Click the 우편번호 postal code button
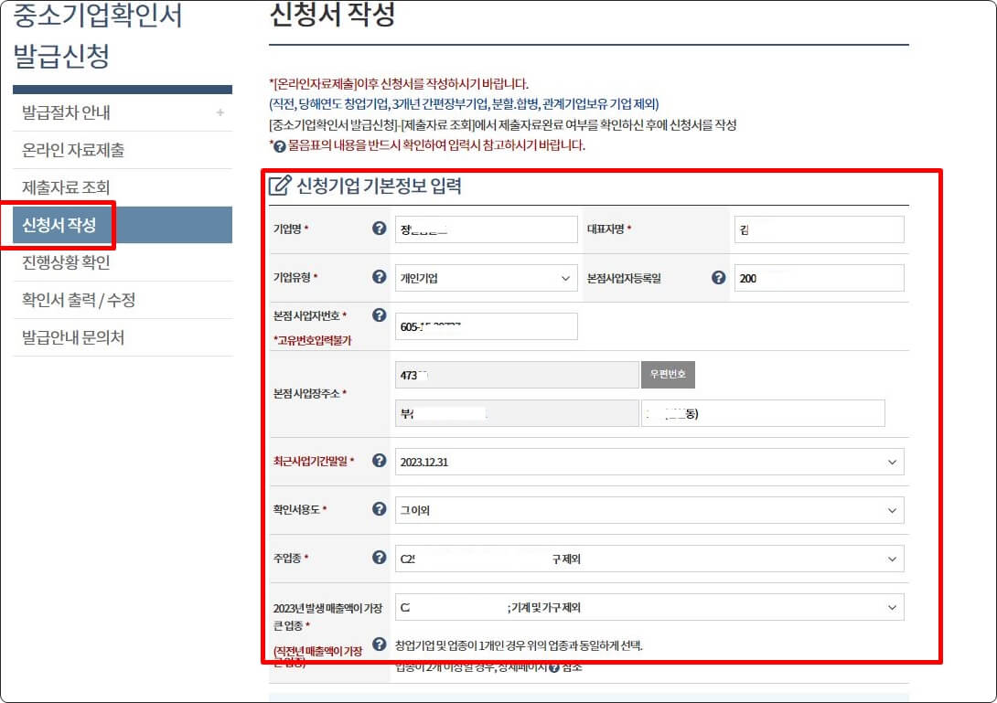Screen dimensions: 997x703 [668, 375]
